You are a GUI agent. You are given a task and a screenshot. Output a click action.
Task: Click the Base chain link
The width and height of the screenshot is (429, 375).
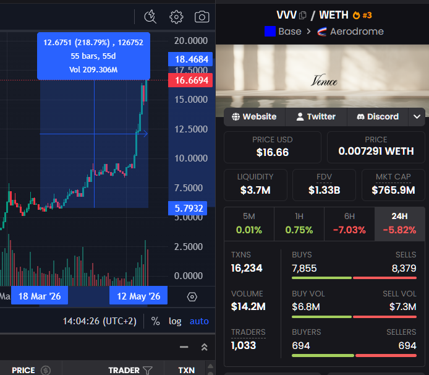click(290, 32)
